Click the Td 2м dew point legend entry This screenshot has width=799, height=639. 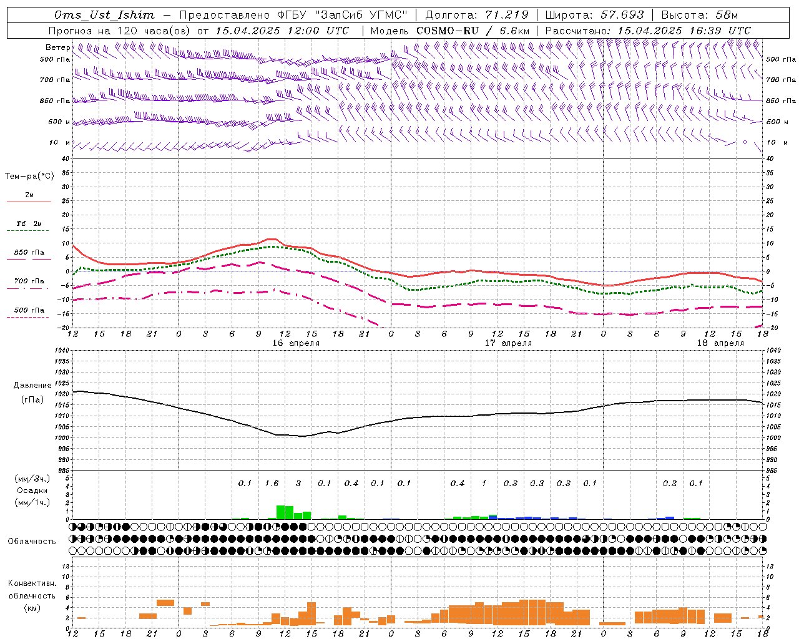pyautogui.click(x=29, y=223)
